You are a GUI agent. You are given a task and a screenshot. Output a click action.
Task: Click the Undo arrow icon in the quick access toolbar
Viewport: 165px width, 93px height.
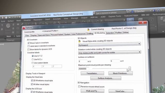[10, 17]
